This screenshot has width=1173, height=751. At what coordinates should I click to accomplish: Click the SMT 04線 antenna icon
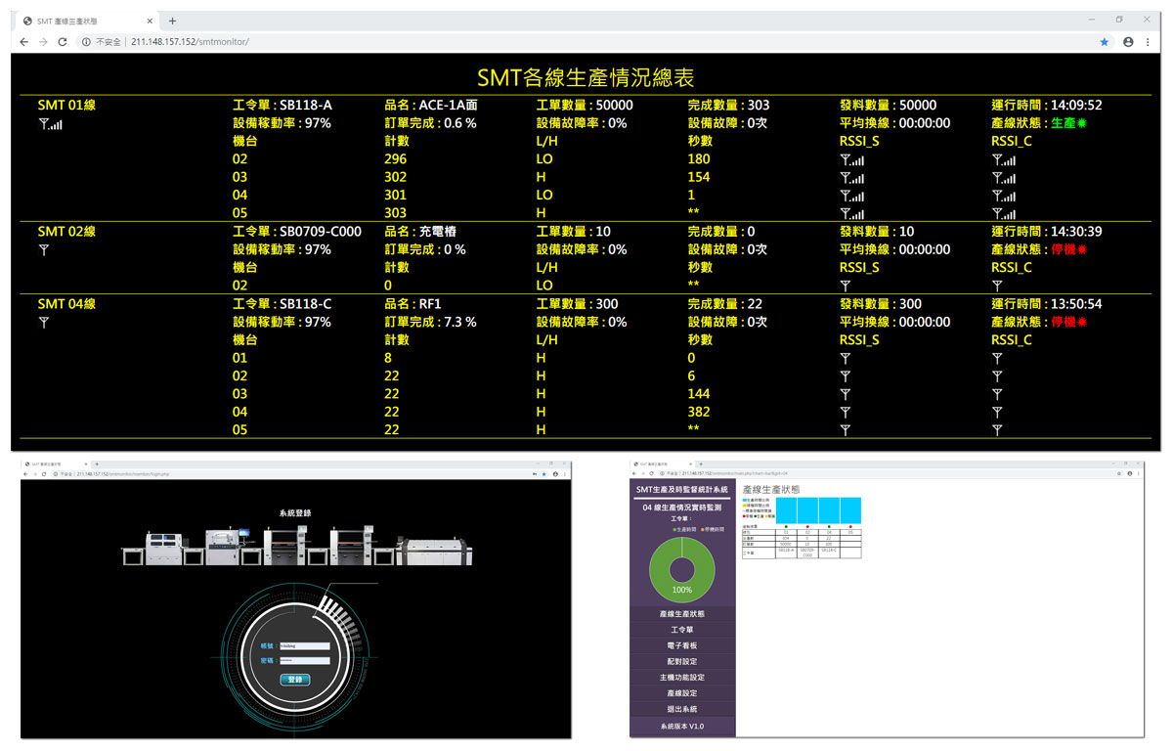click(44, 323)
